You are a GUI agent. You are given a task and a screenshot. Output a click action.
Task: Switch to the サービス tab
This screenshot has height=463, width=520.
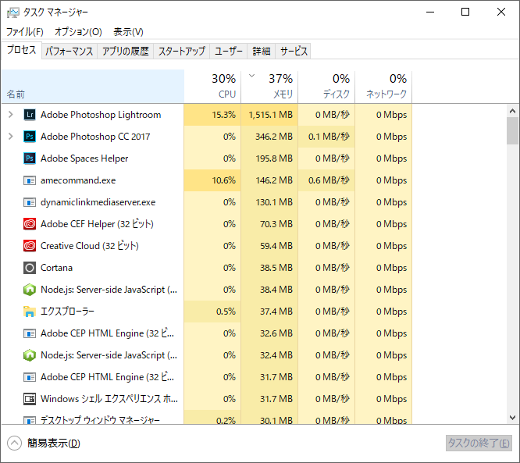click(294, 51)
